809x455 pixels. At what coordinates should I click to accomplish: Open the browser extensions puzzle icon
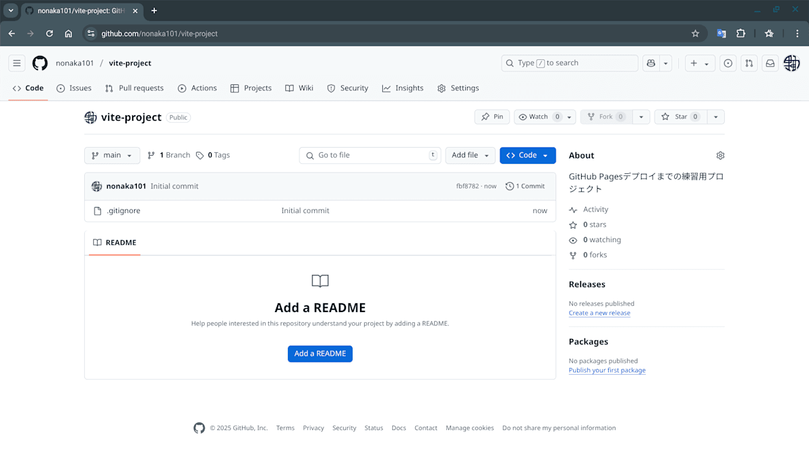tap(740, 34)
